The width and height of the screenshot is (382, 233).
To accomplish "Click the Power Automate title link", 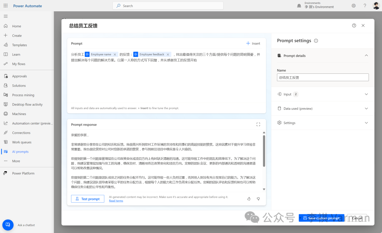I will pyautogui.click(x=28, y=6).
